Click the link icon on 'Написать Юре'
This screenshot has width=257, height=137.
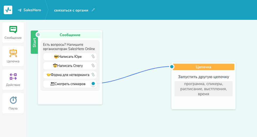[x=93, y=56]
